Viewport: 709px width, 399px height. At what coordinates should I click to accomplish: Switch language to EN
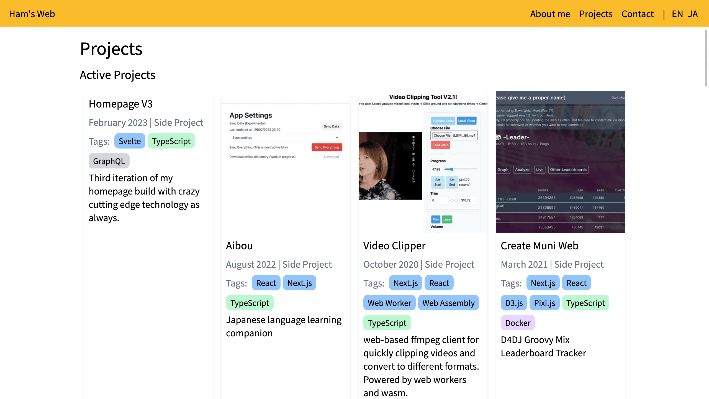tap(677, 14)
